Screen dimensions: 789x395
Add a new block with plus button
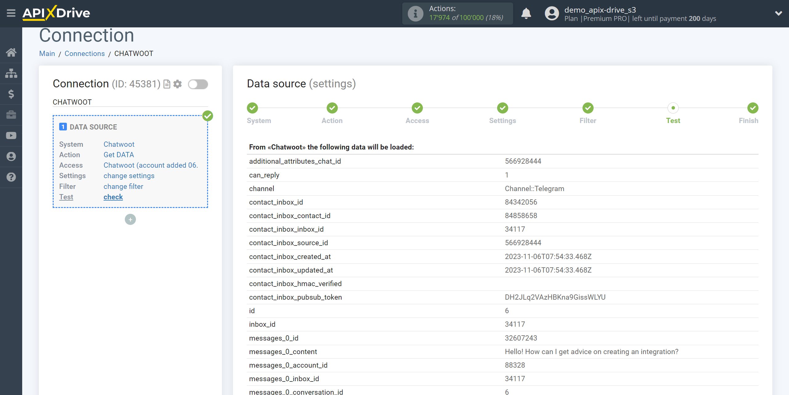pos(130,219)
